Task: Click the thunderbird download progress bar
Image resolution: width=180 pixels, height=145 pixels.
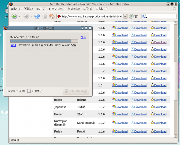Action: pos(44,41)
